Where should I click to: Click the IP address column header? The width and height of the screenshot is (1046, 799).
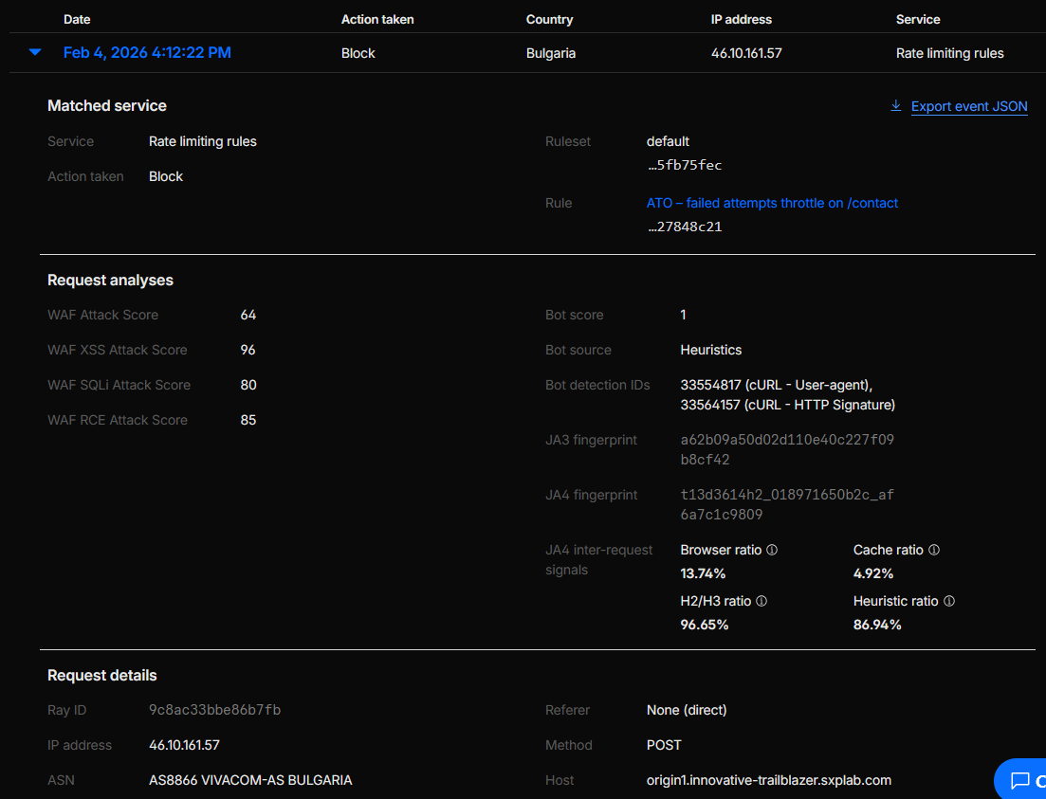[x=741, y=19]
